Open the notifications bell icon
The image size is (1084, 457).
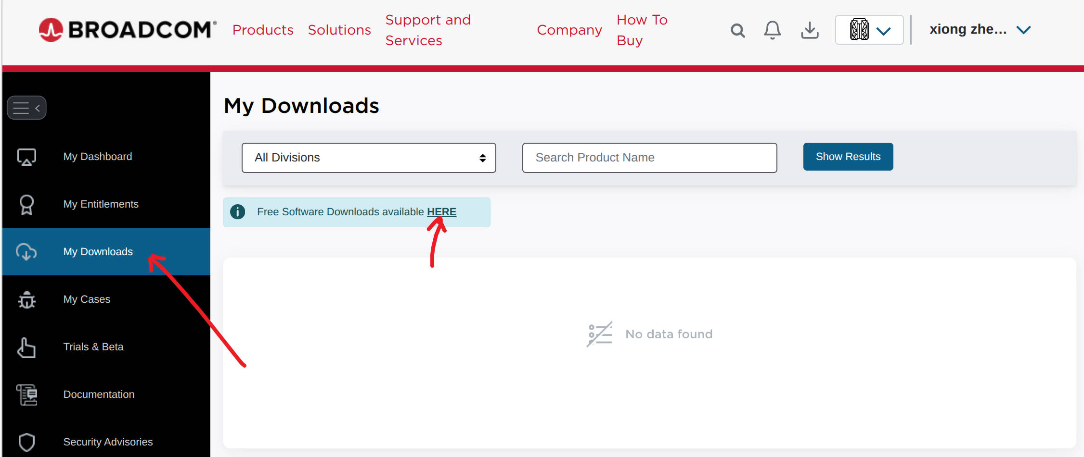pos(772,30)
